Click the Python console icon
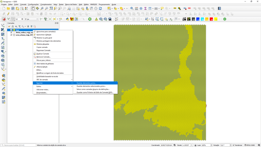 pos(67,19)
